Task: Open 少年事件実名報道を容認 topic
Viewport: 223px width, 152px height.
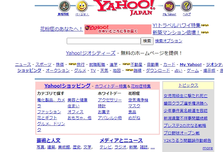Action: click(186, 111)
